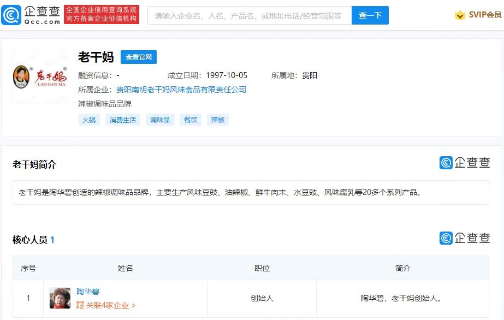Select the 餐饮 tag
Screen dimensions: 504x320
click(x=190, y=120)
